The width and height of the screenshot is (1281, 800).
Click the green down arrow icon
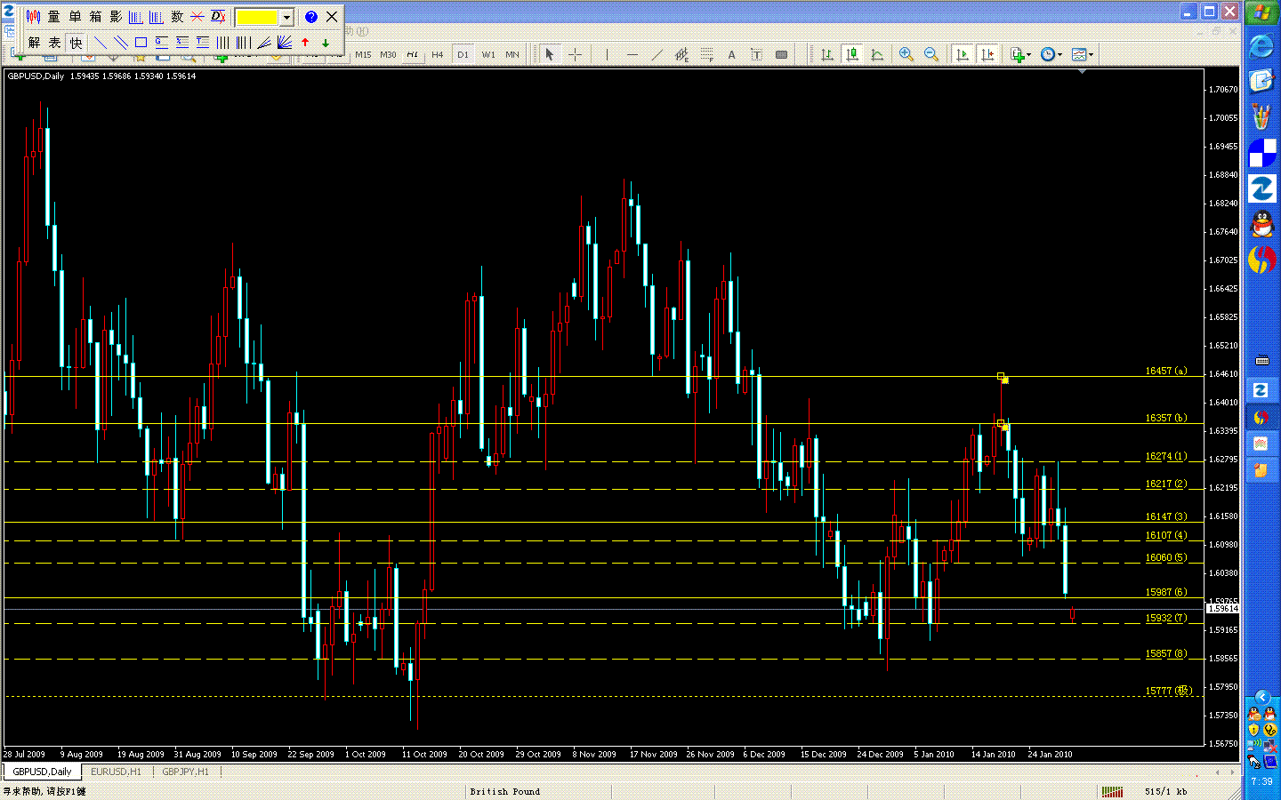[x=326, y=43]
